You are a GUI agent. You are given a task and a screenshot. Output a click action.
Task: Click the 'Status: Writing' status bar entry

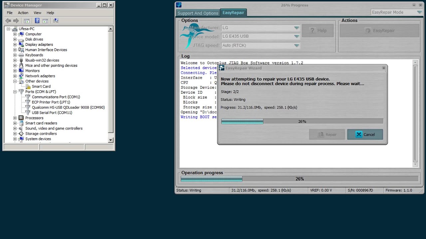[189, 190]
